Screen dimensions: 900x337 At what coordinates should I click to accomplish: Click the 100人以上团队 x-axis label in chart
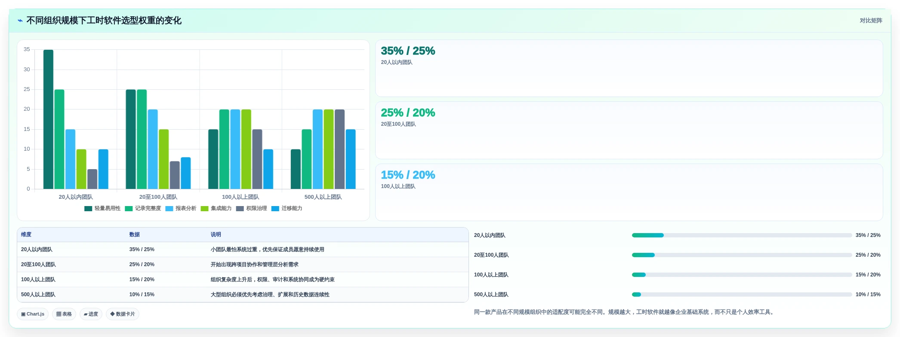[x=240, y=197]
